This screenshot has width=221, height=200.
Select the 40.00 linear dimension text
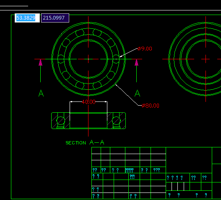coord(88,102)
